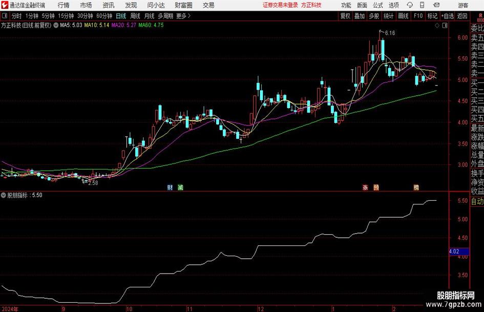Expand the 股朋指标 indicator dropdown arrow
The image size is (484, 312).
click(x=4, y=195)
